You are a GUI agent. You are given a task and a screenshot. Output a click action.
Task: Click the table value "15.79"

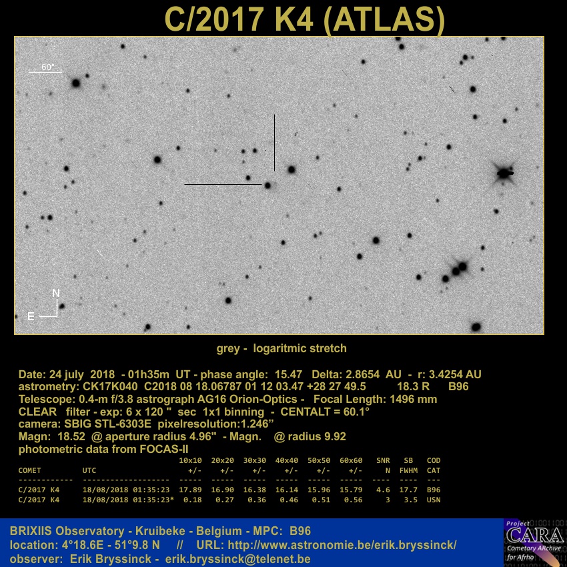click(x=351, y=490)
